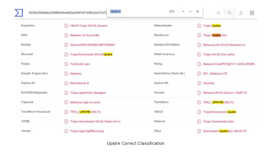Click alert icon beside Malwarebytes Trojan.Upatre
Viewport: 273px width, 153px height.
pyautogui.click(x=199, y=26)
